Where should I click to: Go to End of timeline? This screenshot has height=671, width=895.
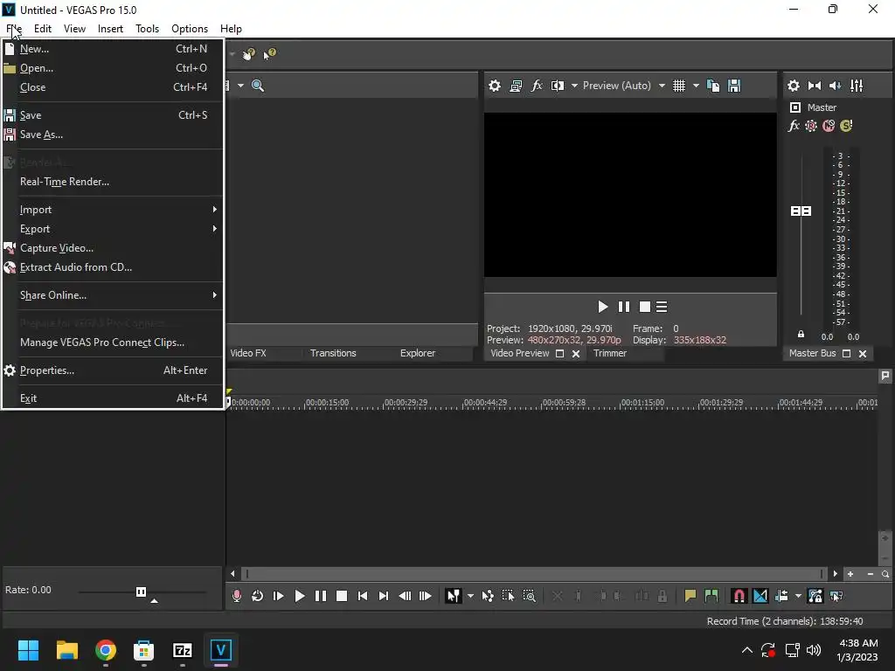tap(384, 596)
